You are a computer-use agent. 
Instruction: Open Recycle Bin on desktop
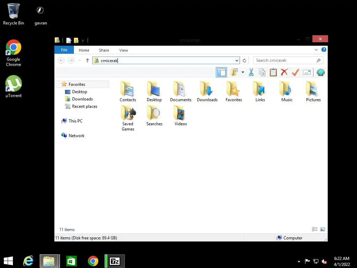click(x=14, y=14)
